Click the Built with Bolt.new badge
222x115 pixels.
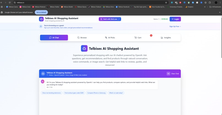tap(110, 19)
